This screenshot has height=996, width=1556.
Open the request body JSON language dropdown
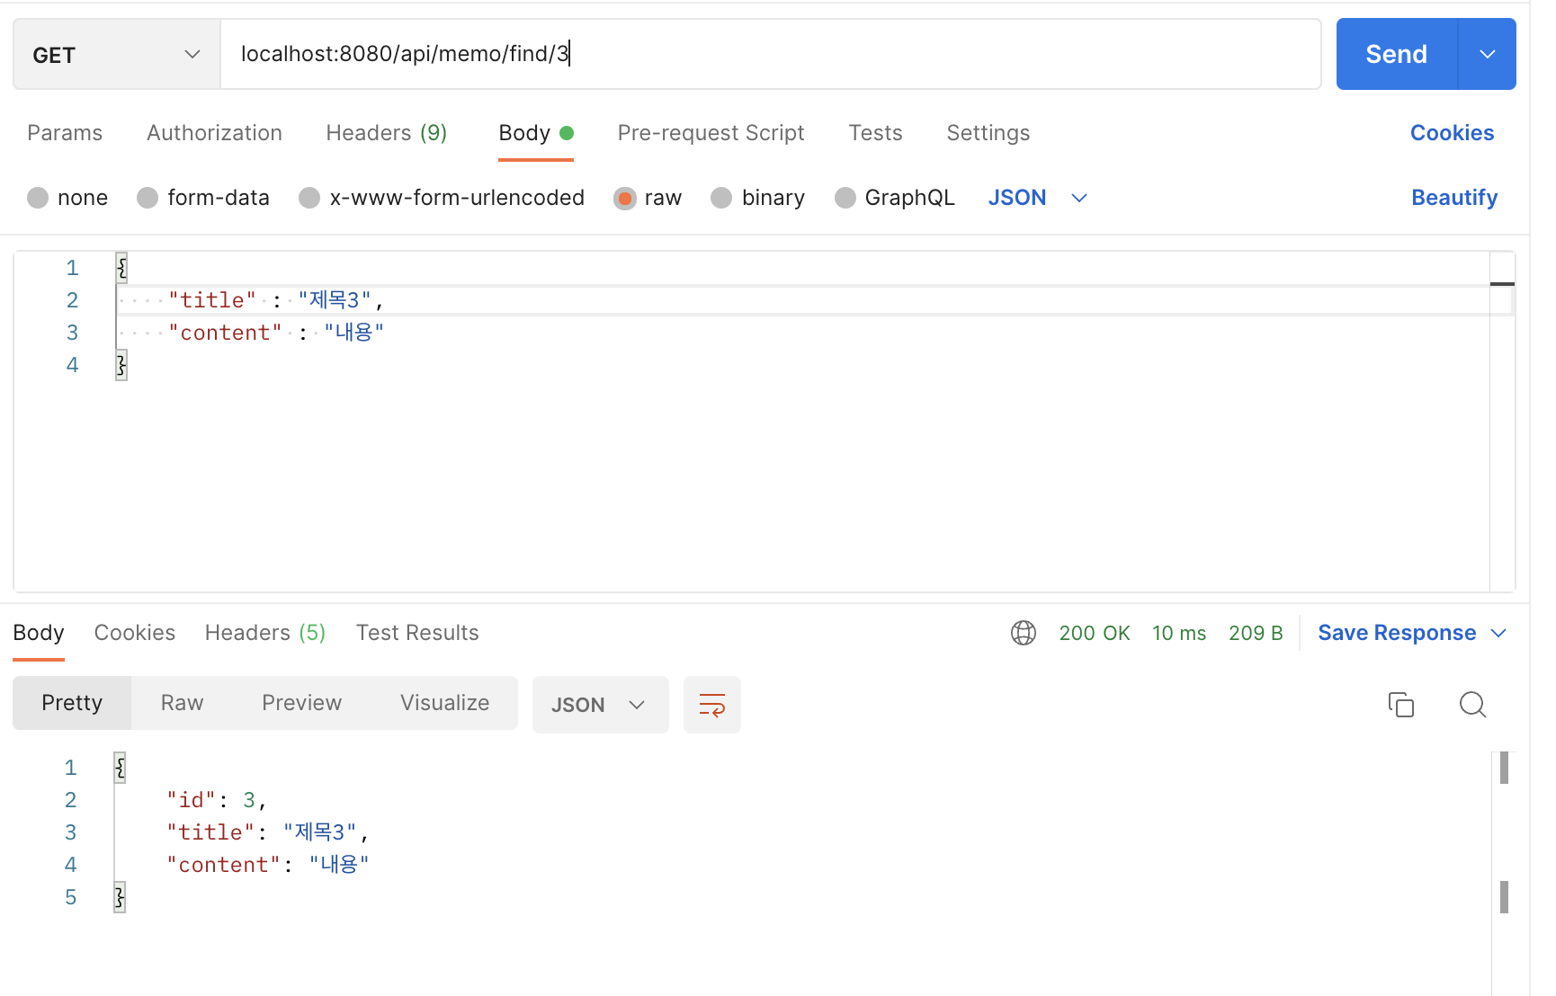point(1038,198)
